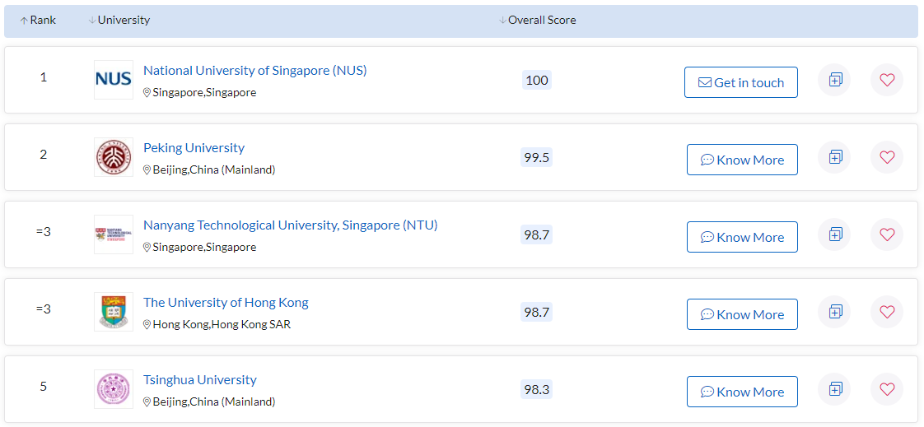Sort the table by Rank column
The image size is (924, 427).
38,20
